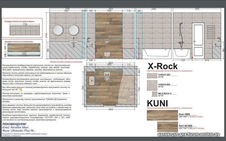Image resolution: width=226 pixels, height=141 pixels.
Task: Click the flush plate above the wall-hung toilet
Action: pos(107,42)
